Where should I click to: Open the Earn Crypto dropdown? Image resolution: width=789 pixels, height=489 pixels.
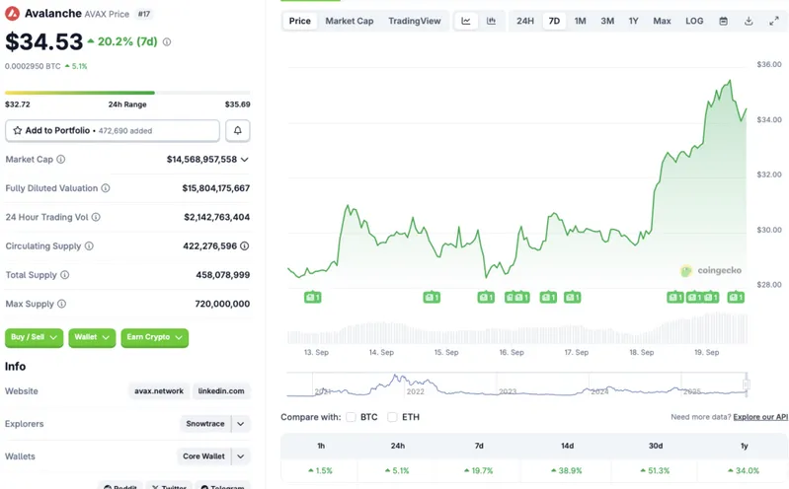[x=154, y=337]
